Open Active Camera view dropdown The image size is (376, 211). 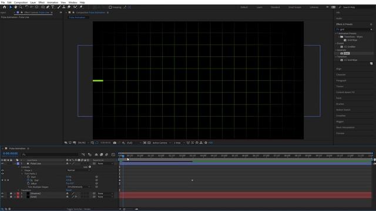pyautogui.click(x=162, y=143)
